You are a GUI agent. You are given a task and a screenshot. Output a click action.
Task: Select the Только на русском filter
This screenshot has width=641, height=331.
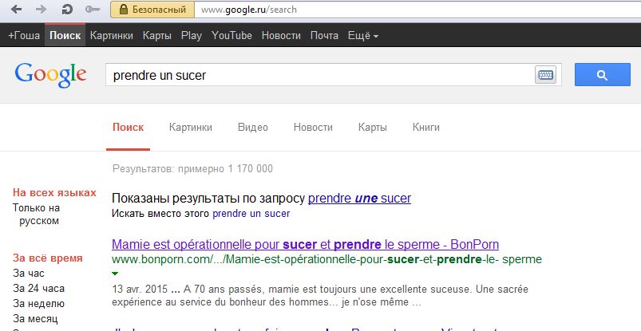coord(37,214)
